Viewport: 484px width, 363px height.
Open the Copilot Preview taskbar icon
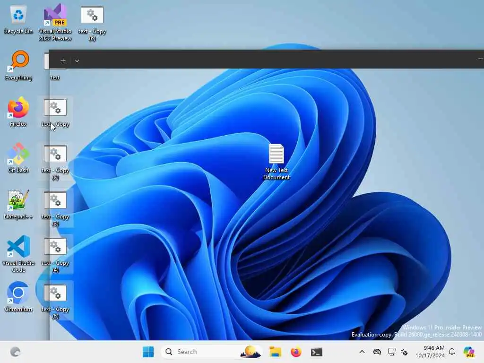469,352
